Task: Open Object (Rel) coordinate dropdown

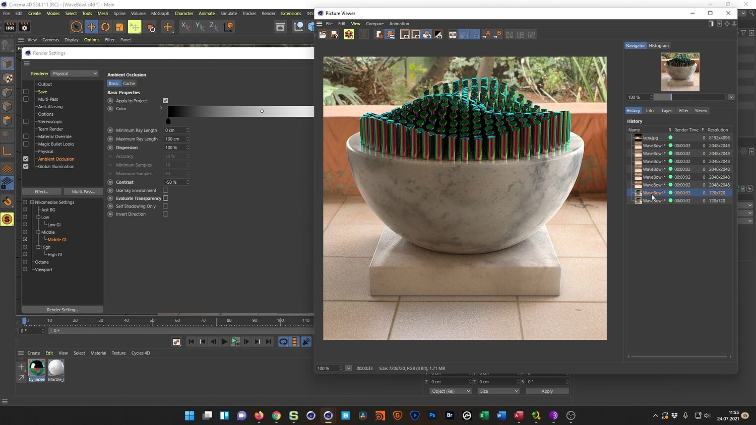Action: 450,391
